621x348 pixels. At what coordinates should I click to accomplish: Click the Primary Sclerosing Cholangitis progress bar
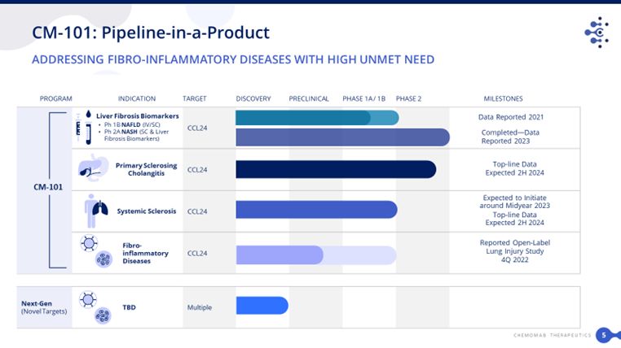coord(335,169)
